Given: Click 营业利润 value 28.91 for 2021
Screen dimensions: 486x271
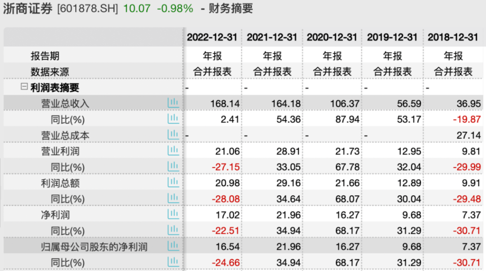Looking at the screenshot, I should [x=288, y=151].
